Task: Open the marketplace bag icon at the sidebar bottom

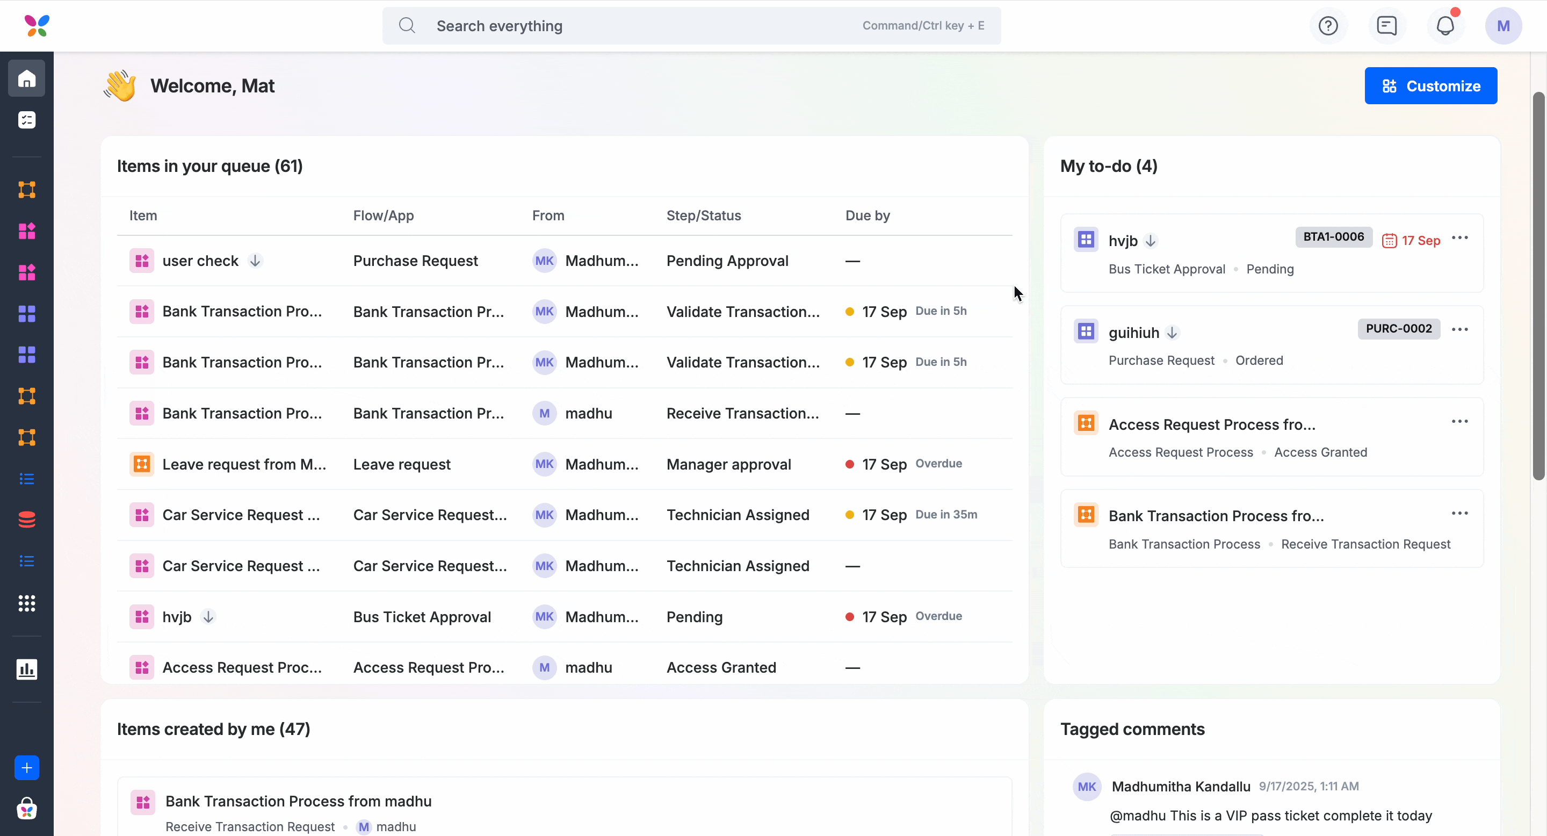Action: (26, 809)
